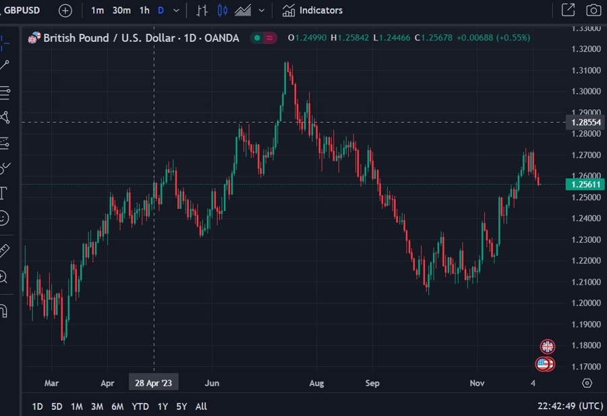This screenshot has height=416, width=607.
Task: Select the bars chart style icon
Action: point(202,10)
